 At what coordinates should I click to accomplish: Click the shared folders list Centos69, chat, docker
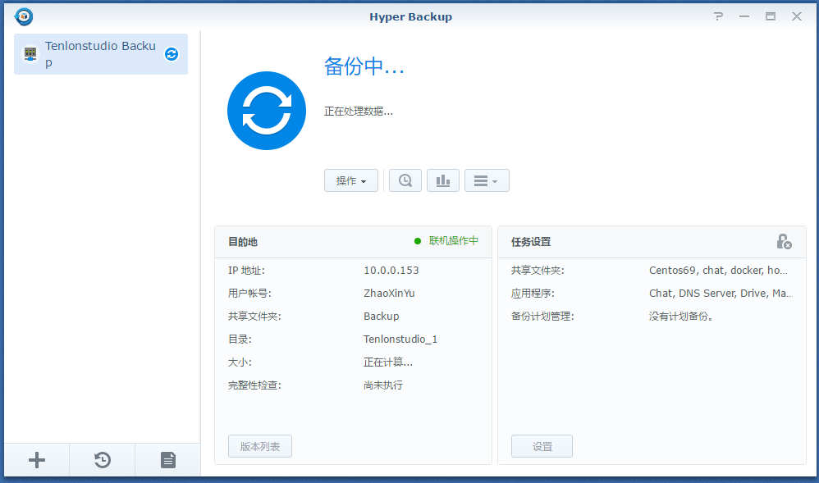718,271
